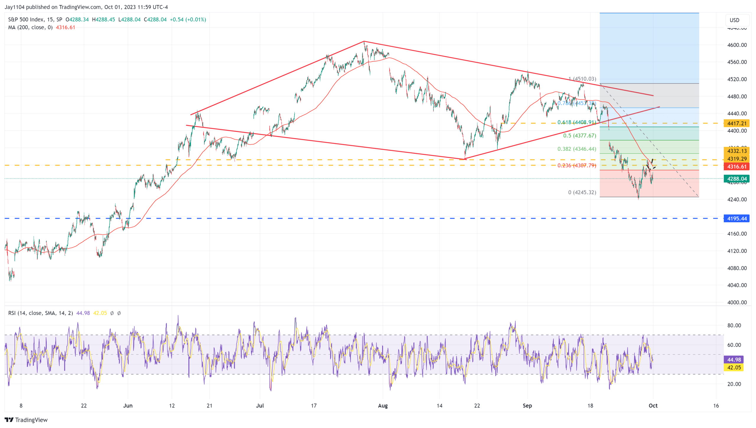Click the 20.00 RSI axis label
The width and height of the screenshot is (756, 428).
[734, 384]
